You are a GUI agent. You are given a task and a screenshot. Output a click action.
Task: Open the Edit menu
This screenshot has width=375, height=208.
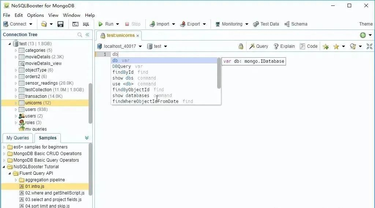pos(19,15)
